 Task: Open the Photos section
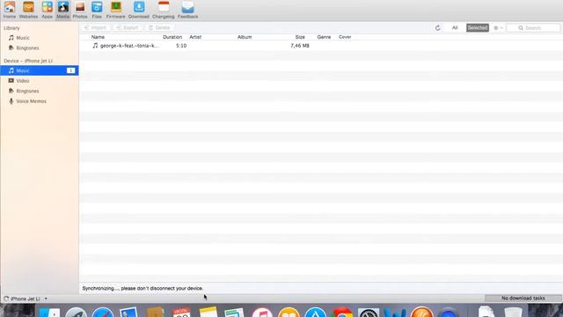click(80, 10)
